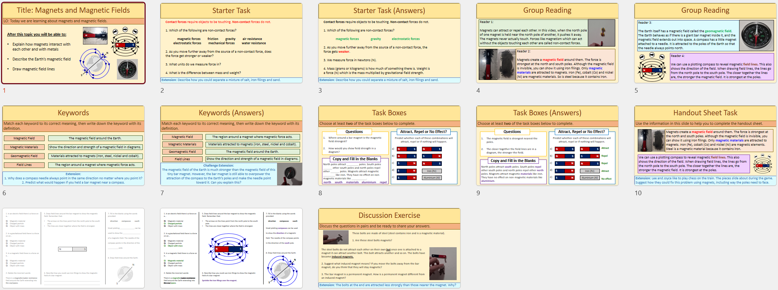Select slide 5 'Group Reading' with Reader 3

(705, 43)
